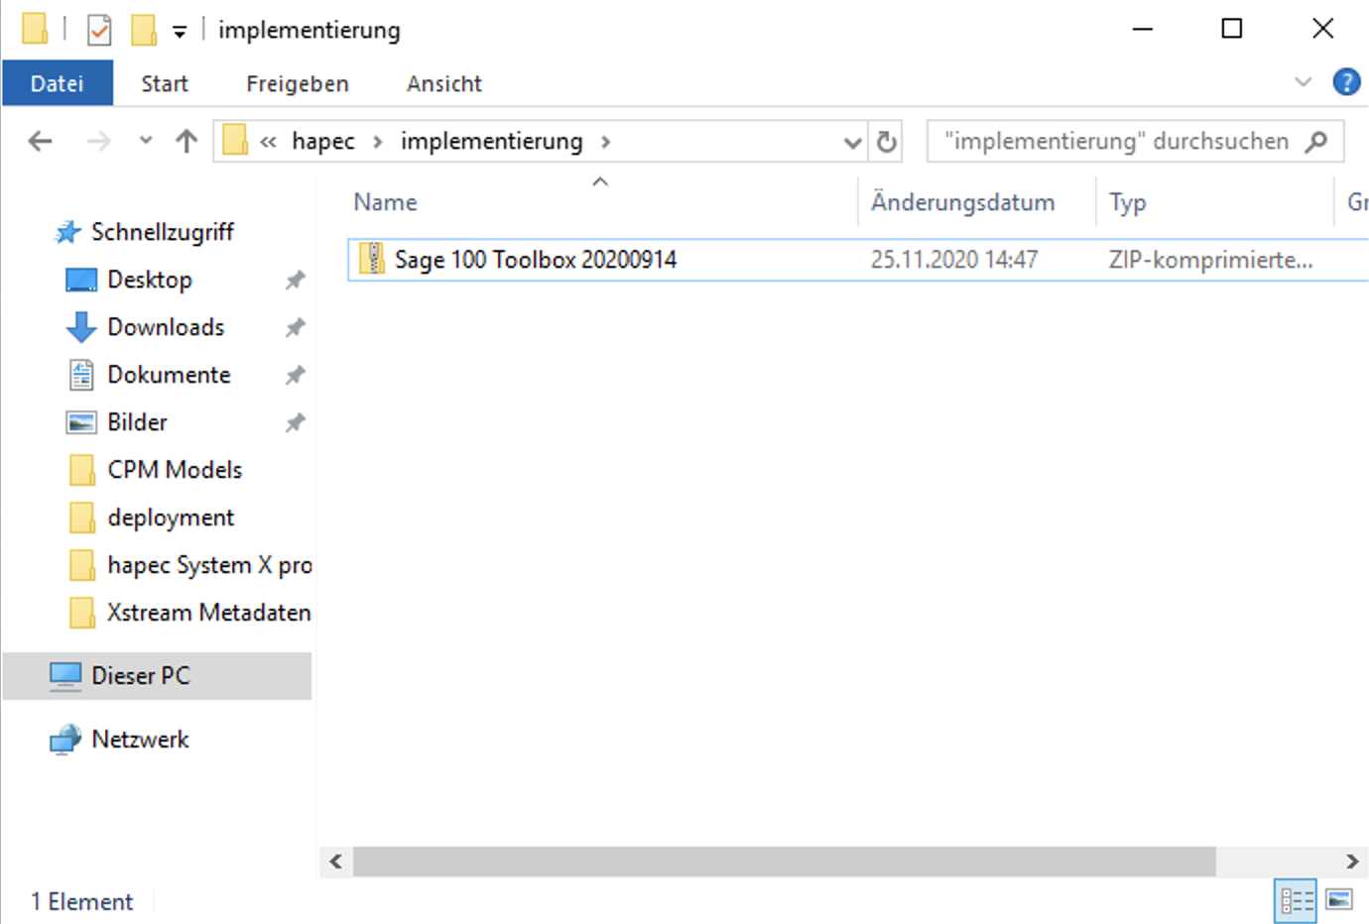The height and width of the screenshot is (924, 1369).
Task: Click the "implementierung" durchsuchen search field
Action: coord(1116,142)
